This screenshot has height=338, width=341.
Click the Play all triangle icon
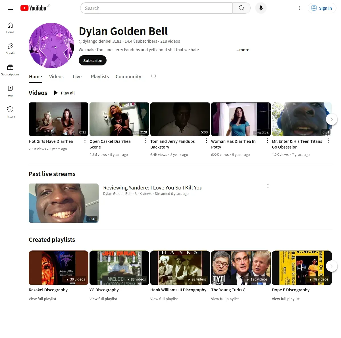click(x=56, y=93)
